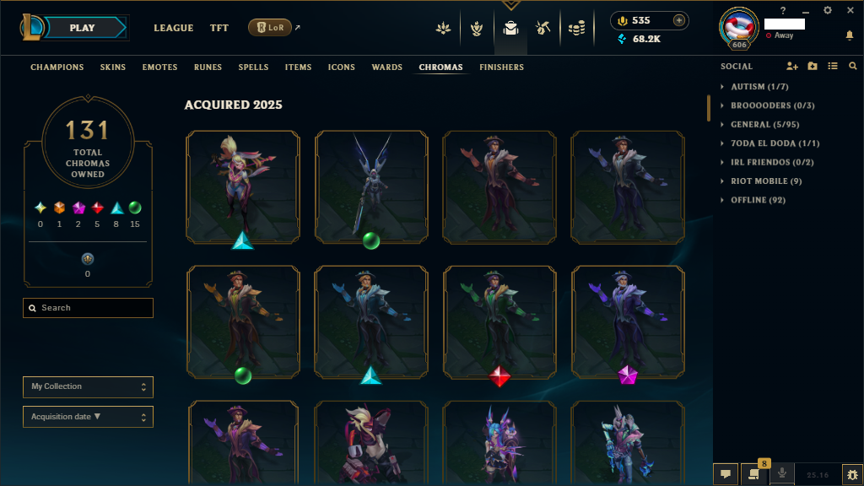Open the TFT link
The width and height of the screenshot is (864, 486).
pos(219,28)
